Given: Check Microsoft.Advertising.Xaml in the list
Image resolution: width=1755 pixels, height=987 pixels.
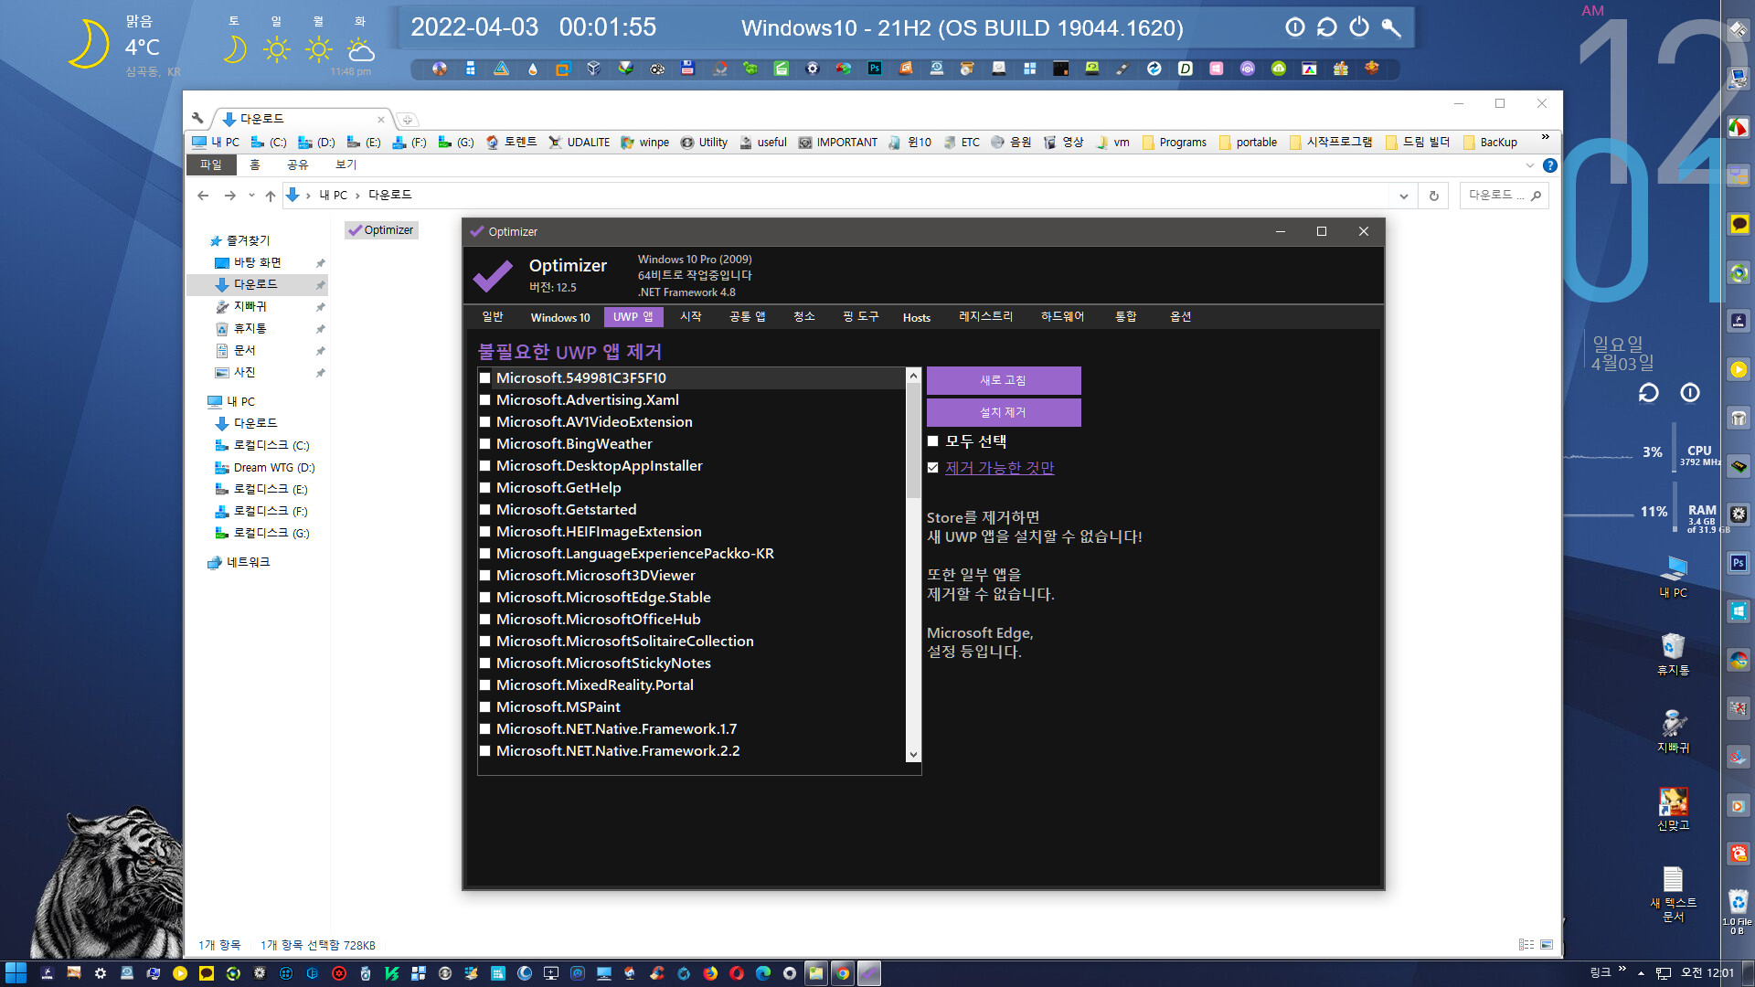Looking at the screenshot, I should (485, 400).
